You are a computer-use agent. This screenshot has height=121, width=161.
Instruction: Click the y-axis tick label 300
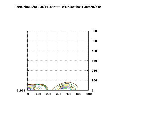click(94, 61)
